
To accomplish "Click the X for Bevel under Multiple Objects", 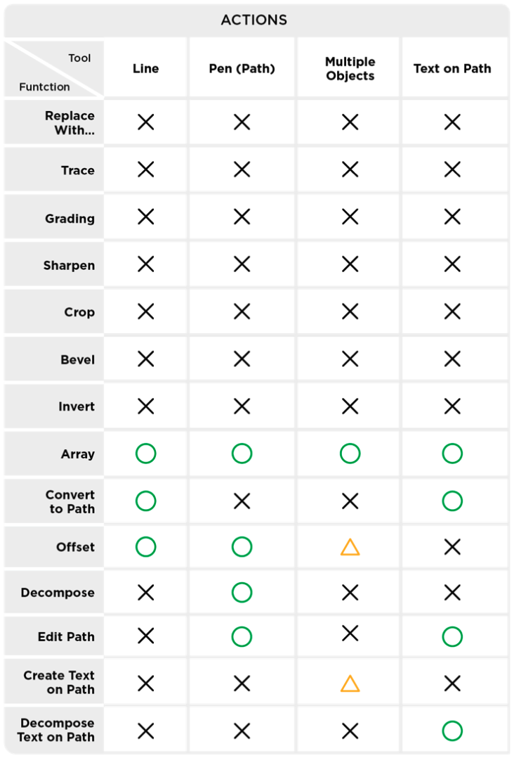I will [350, 359].
